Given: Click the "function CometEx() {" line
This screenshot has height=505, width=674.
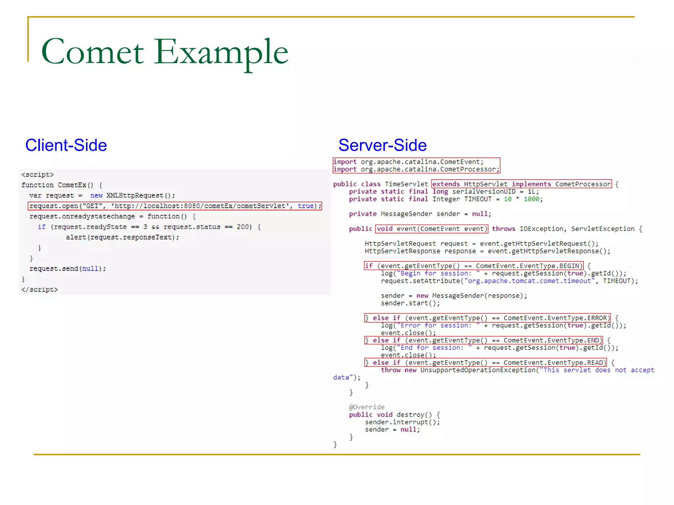Looking at the screenshot, I should coord(62,185).
